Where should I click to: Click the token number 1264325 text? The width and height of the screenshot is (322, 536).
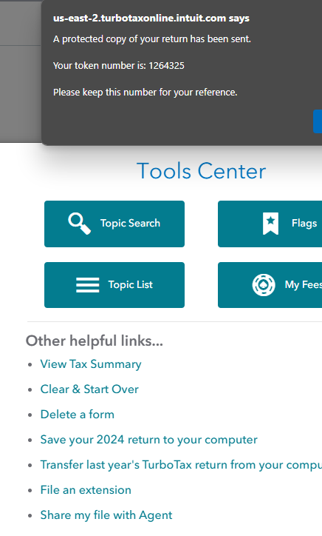click(x=166, y=66)
